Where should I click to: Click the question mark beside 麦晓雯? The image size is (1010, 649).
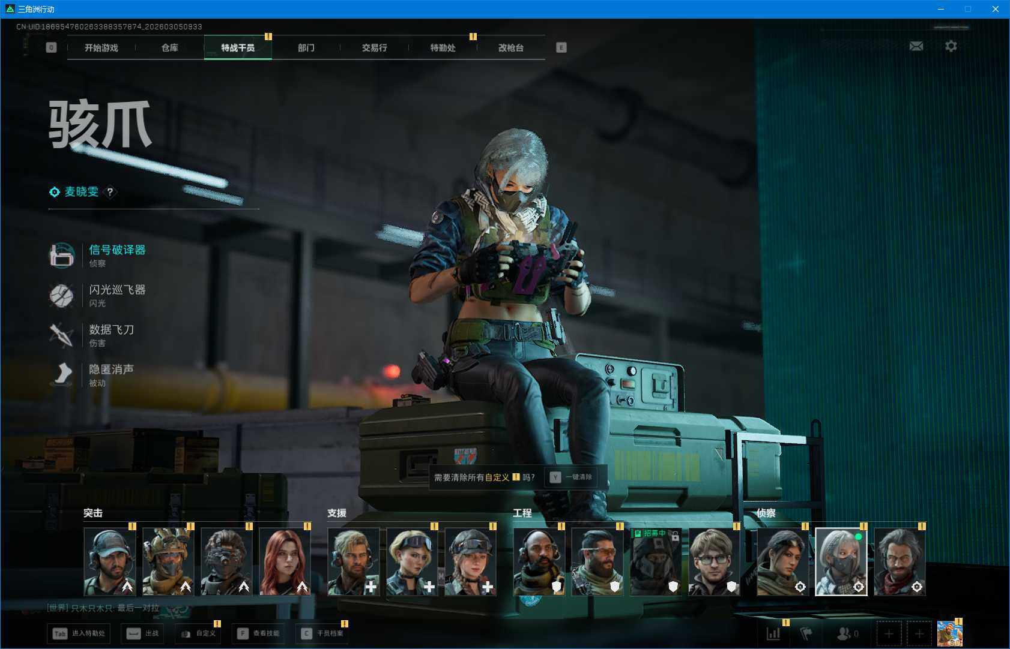point(110,192)
